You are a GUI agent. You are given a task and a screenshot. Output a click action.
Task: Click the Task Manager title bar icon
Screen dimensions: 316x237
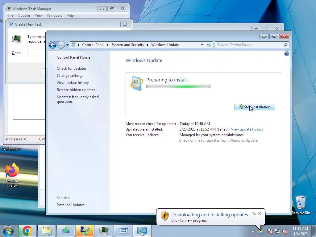(x=8, y=9)
